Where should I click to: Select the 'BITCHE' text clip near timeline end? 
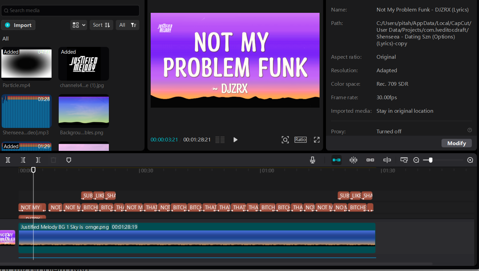coord(357,207)
